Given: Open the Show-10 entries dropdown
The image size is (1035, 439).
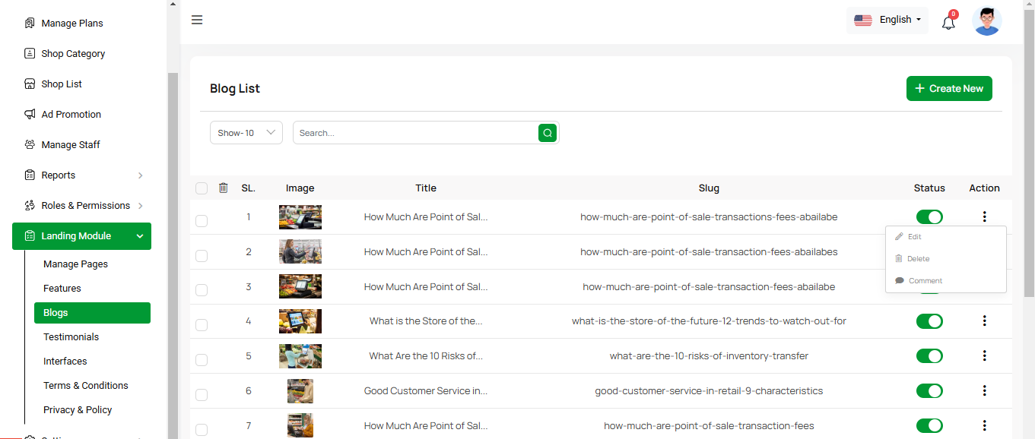Looking at the screenshot, I should [x=246, y=133].
